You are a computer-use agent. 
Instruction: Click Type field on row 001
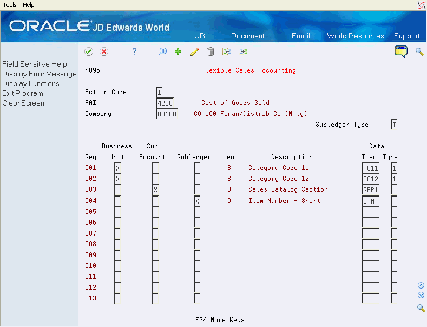pyautogui.click(x=394, y=168)
